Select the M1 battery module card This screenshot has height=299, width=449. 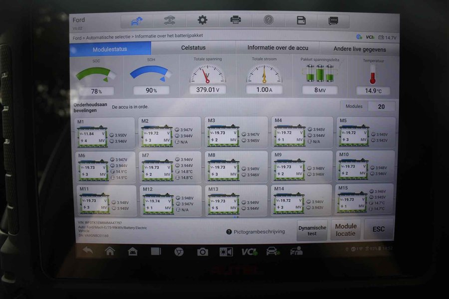[x=104, y=133]
